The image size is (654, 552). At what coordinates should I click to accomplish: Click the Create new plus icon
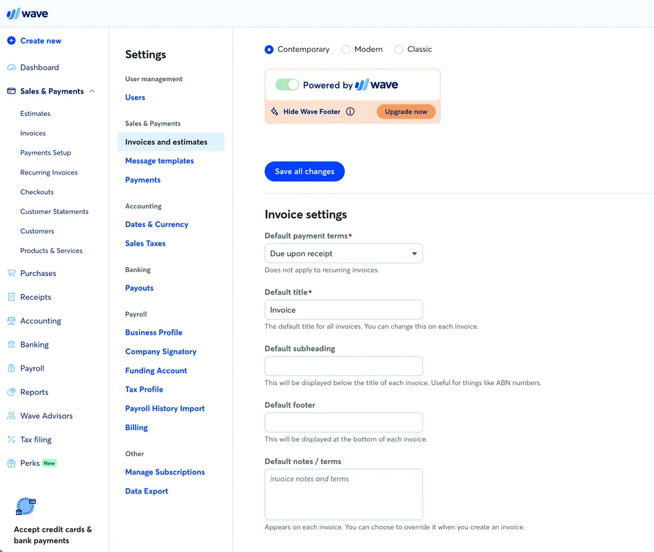[x=12, y=40]
